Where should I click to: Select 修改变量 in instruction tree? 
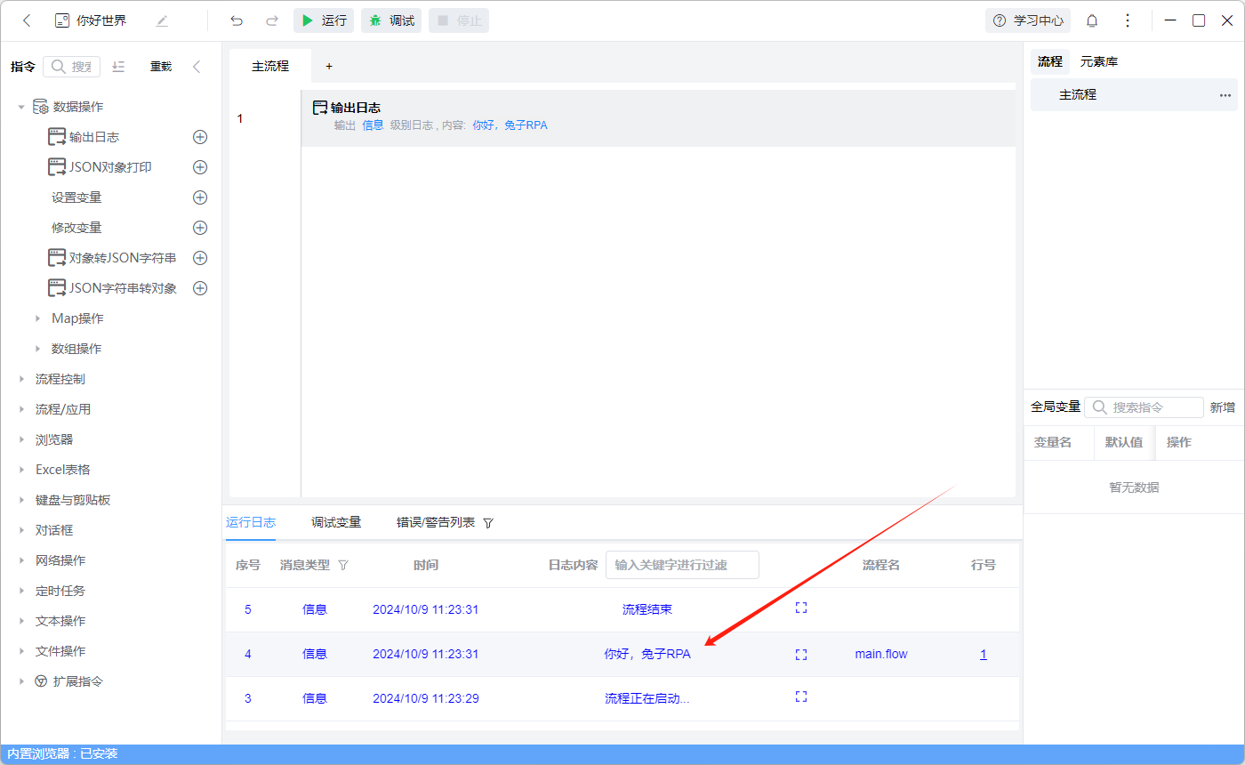76,228
